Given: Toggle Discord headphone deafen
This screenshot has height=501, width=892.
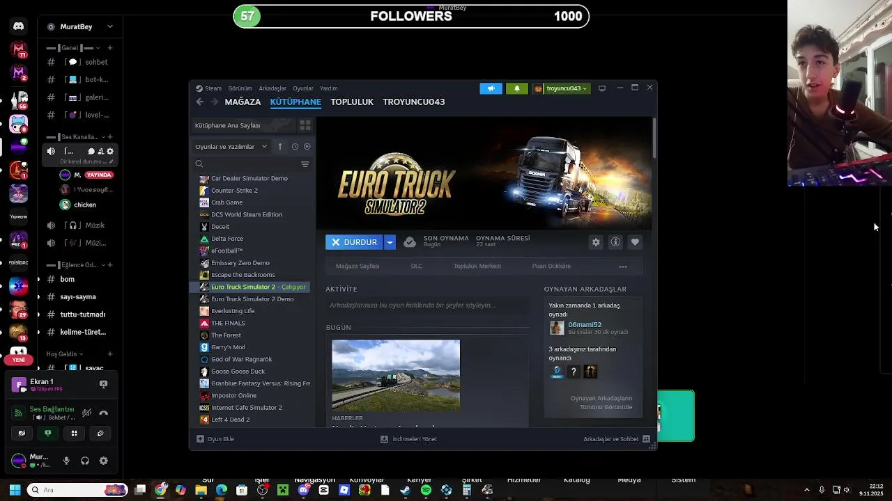Looking at the screenshot, I should pos(85,461).
